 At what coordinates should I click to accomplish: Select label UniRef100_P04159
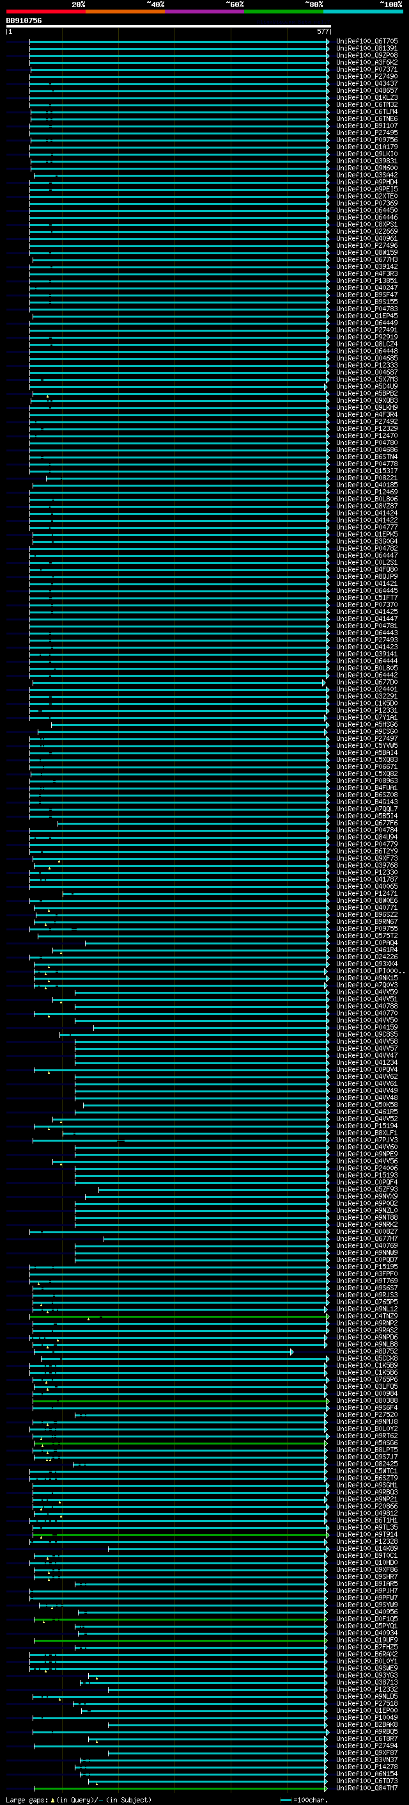[x=367, y=1027]
